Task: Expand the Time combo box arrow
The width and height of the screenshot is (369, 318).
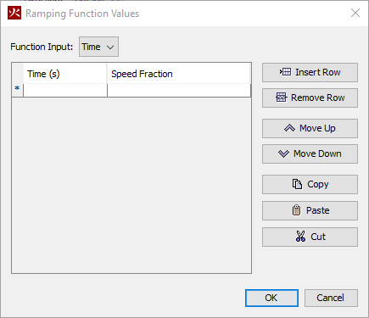Action: pos(110,47)
